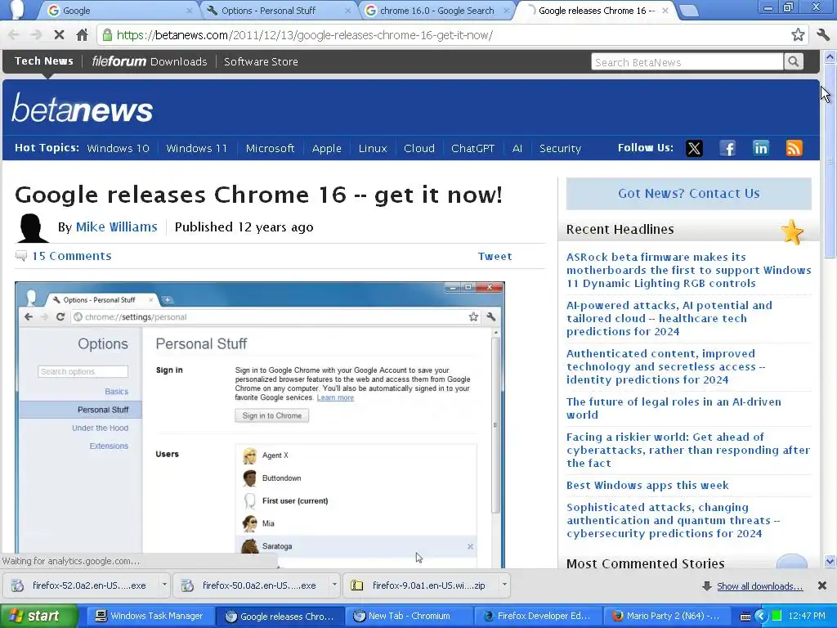Close the downloads bar

coord(822,585)
